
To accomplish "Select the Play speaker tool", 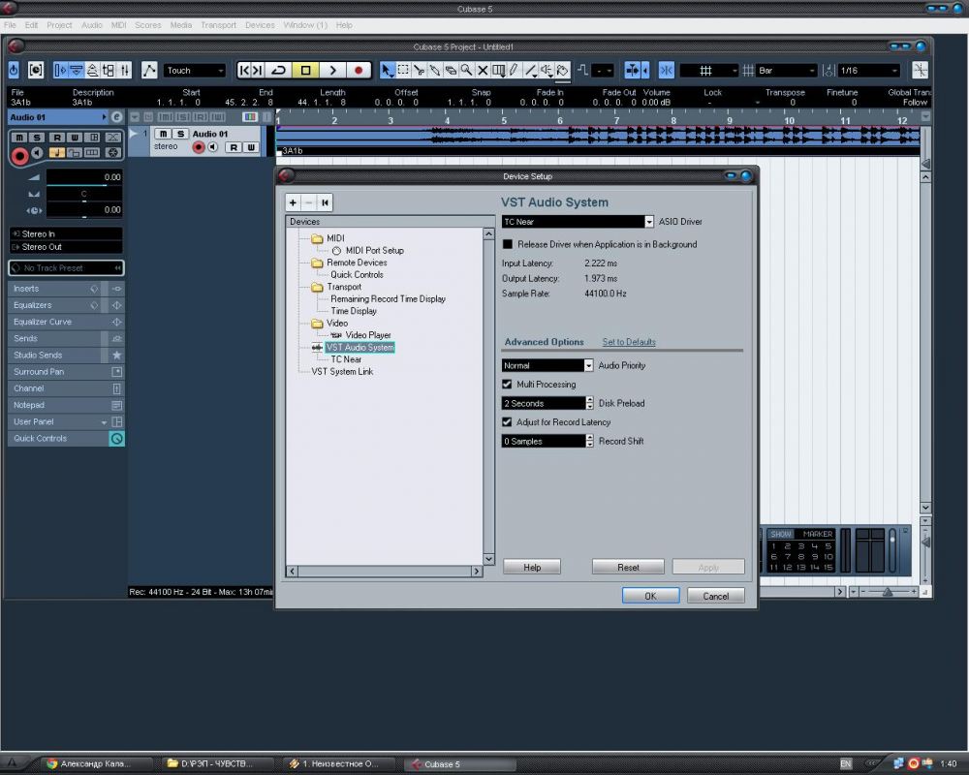I will coord(547,71).
